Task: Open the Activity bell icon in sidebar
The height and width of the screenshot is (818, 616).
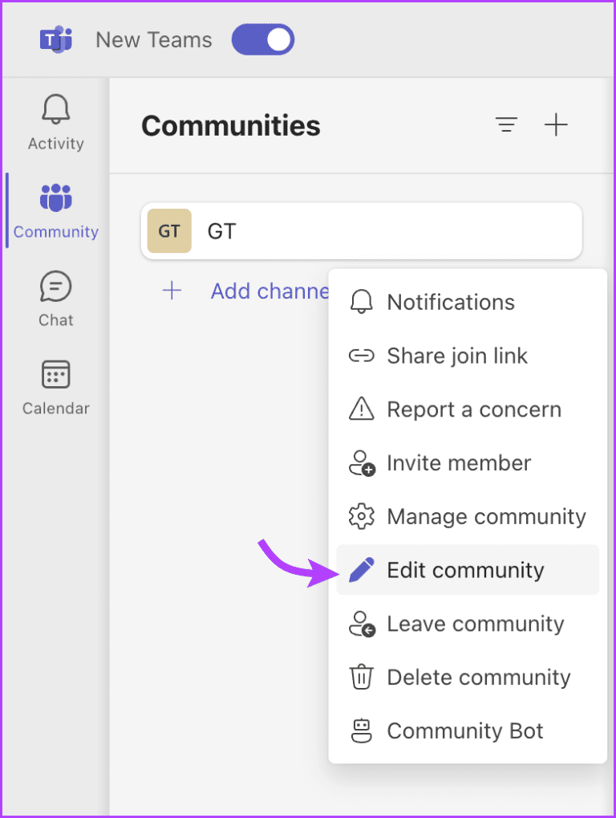Action: pos(55,110)
